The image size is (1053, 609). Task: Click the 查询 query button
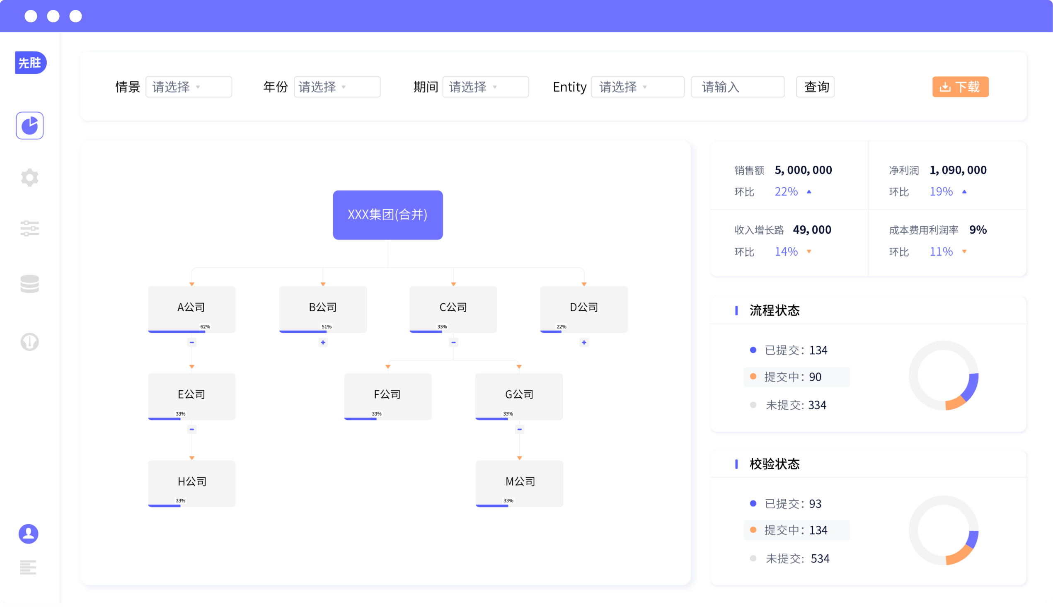tap(815, 87)
